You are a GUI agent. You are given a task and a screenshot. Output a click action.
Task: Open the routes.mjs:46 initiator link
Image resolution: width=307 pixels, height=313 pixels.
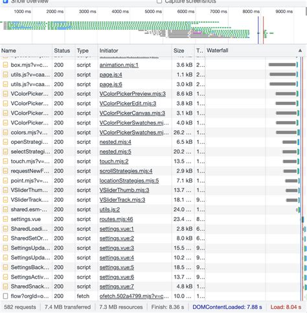point(116,219)
